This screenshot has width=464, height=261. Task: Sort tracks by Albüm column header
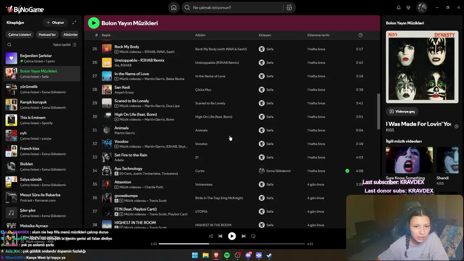(200, 35)
